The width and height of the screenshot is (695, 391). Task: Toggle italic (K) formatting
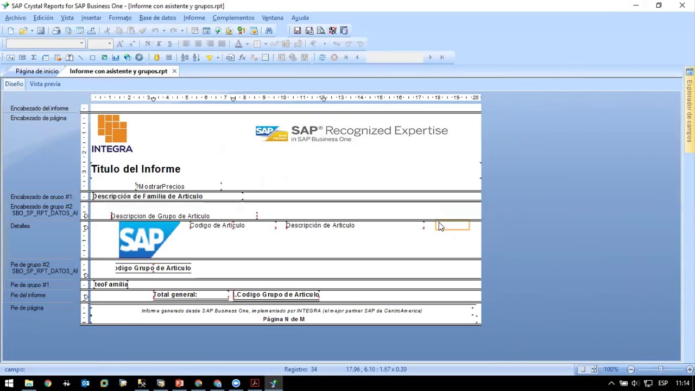[159, 43]
